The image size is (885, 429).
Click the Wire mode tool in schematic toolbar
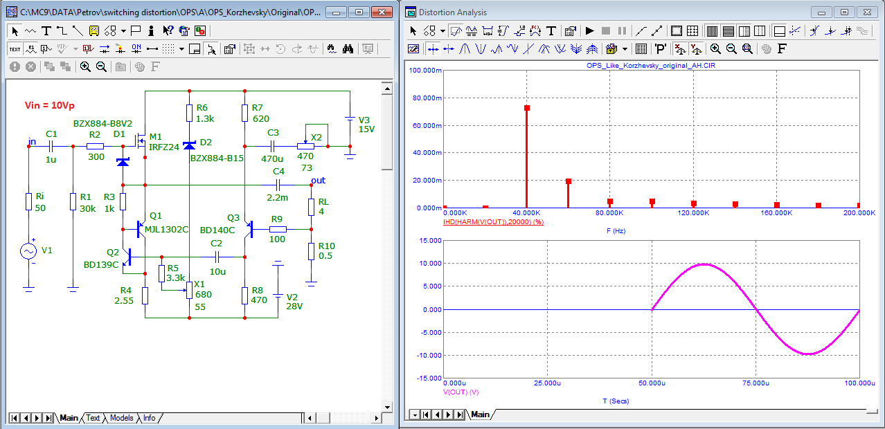[61, 30]
